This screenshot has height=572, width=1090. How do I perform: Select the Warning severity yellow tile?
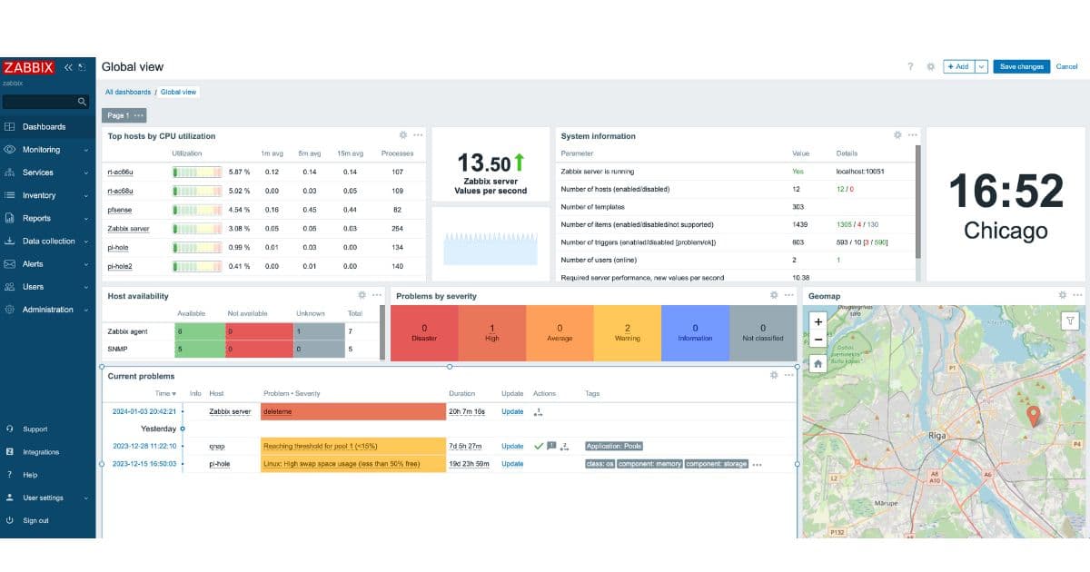coord(628,333)
